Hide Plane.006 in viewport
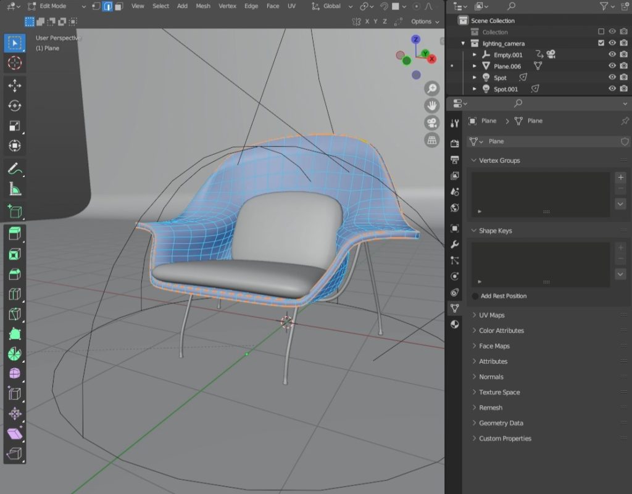The image size is (632, 494). (x=612, y=66)
